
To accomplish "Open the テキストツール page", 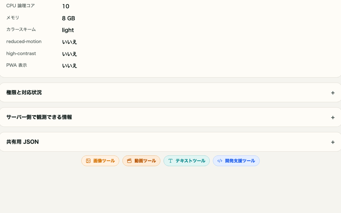I will click(187, 161).
